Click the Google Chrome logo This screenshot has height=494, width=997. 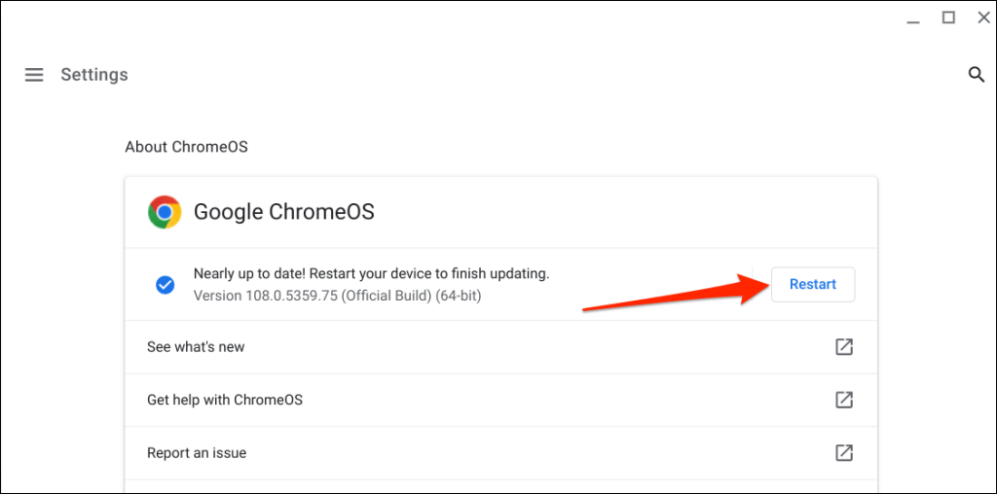coord(165,212)
